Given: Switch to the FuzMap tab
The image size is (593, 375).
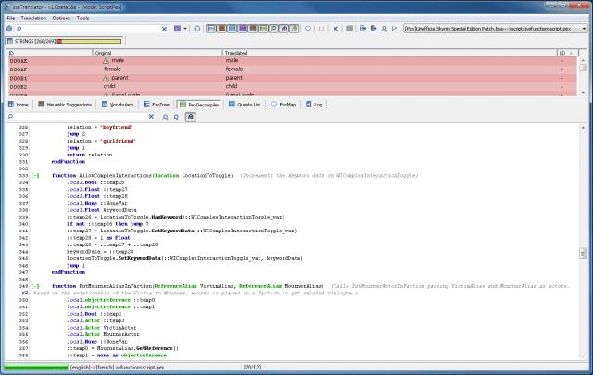Looking at the screenshot, I should (x=284, y=105).
